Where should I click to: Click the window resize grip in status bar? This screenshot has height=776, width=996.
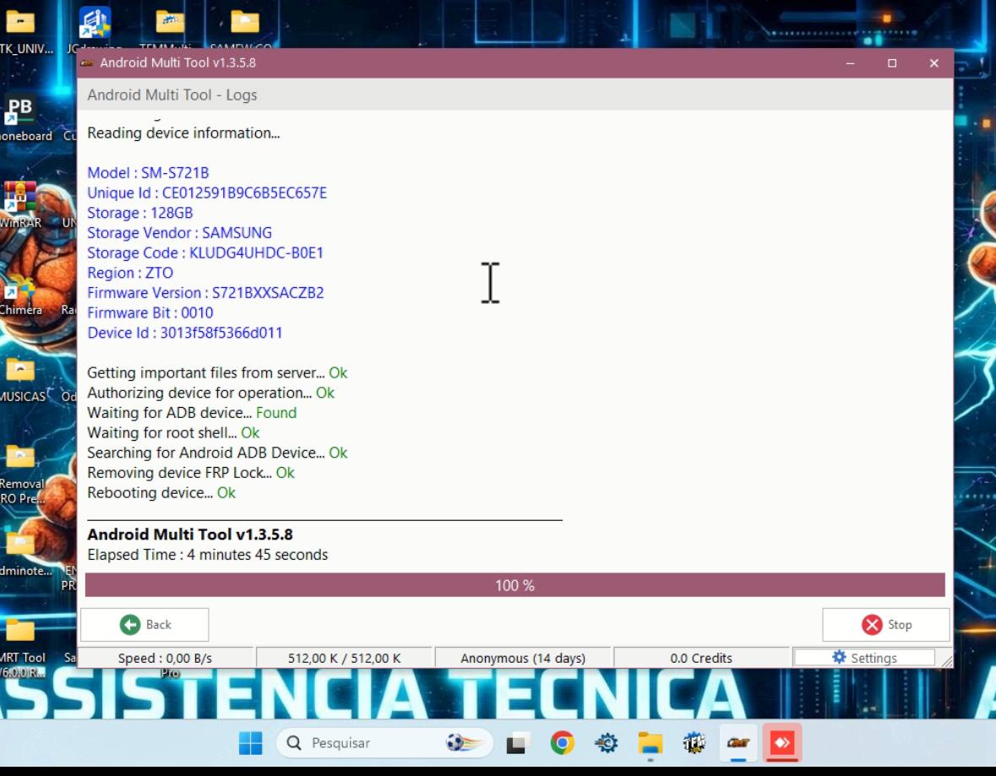[946, 661]
